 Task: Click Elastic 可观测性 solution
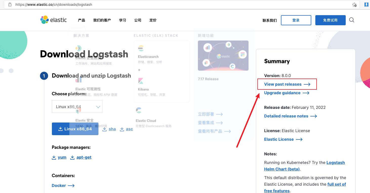coord(88,89)
